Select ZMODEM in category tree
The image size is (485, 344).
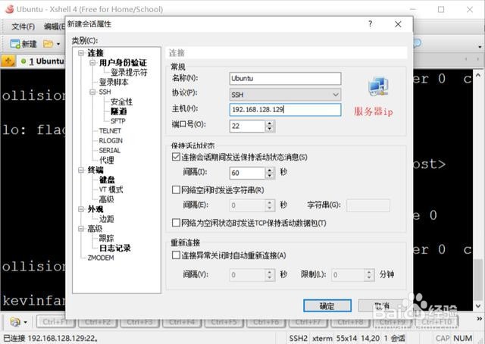point(101,258)
